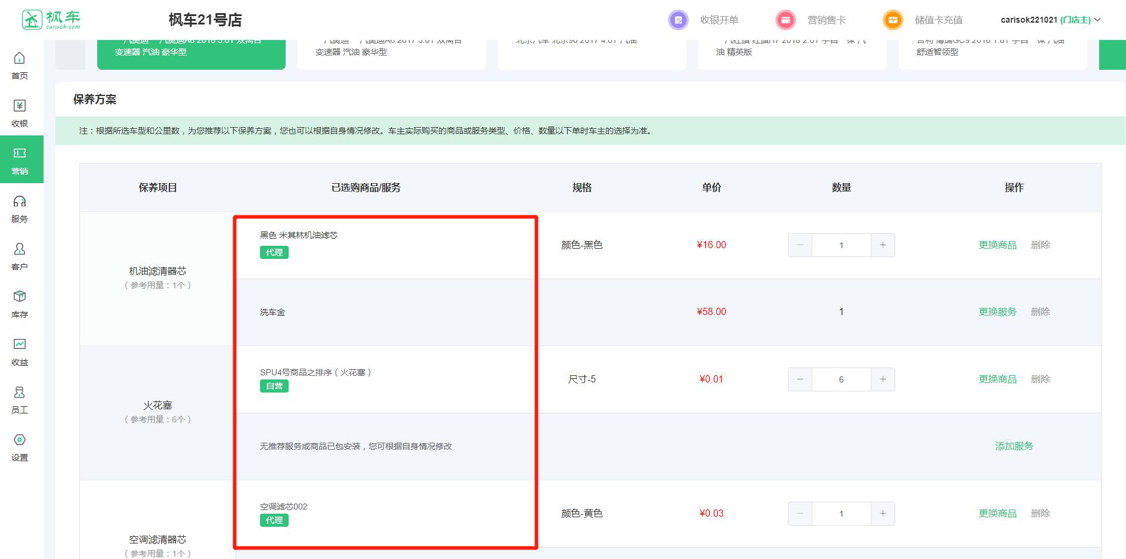Click the 营销售卡 red card icon
1126x559 pixels.
785,20
